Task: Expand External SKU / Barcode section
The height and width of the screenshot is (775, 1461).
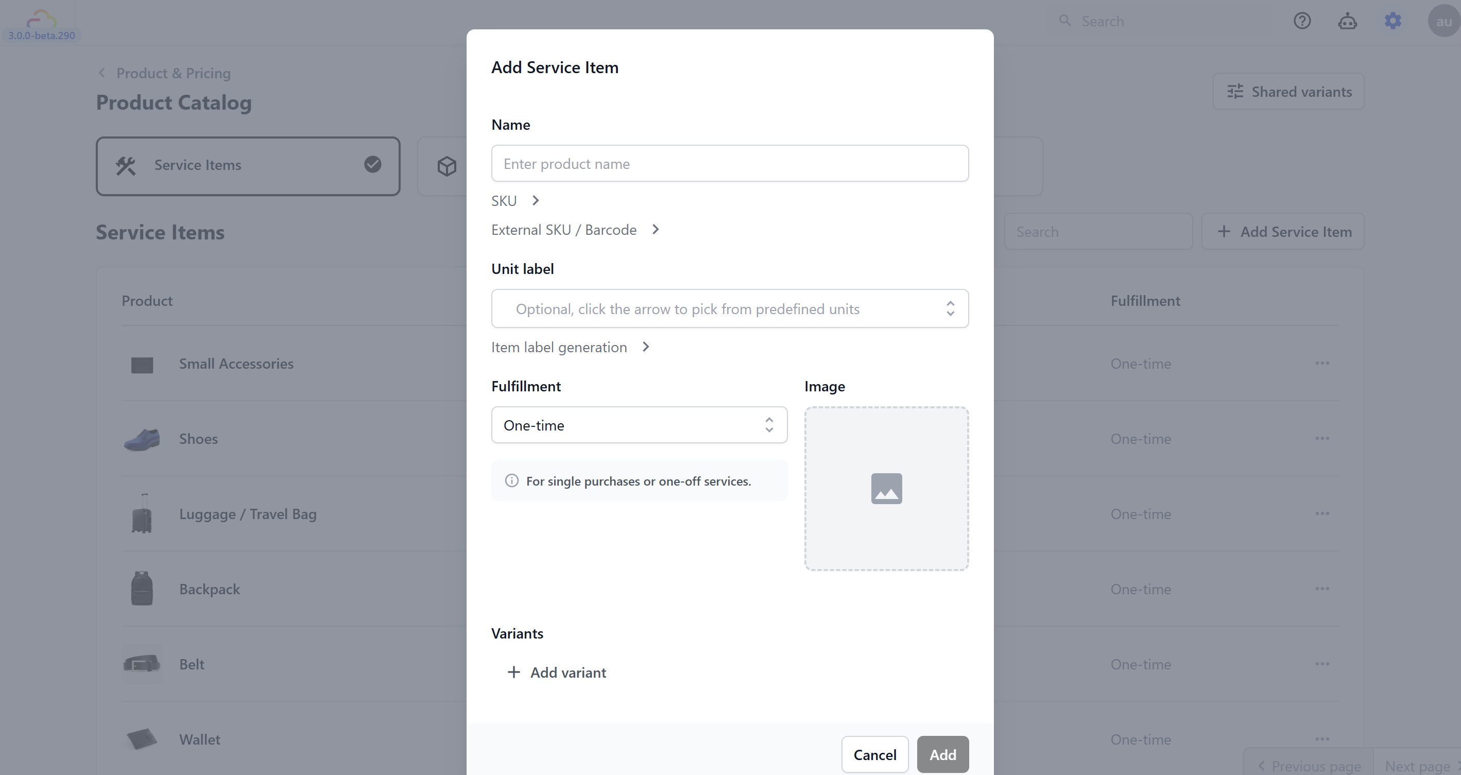Action: tap(575, 230)
